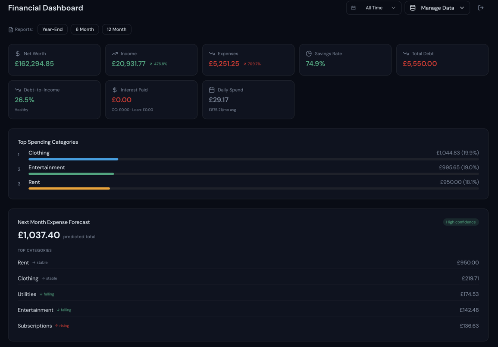498x347 pixels.
Task: Click the £174.53 Utilities forecast amount
Action: tap(470, 294)
